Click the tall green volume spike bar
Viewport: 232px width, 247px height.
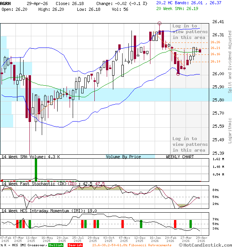(36, 169)
